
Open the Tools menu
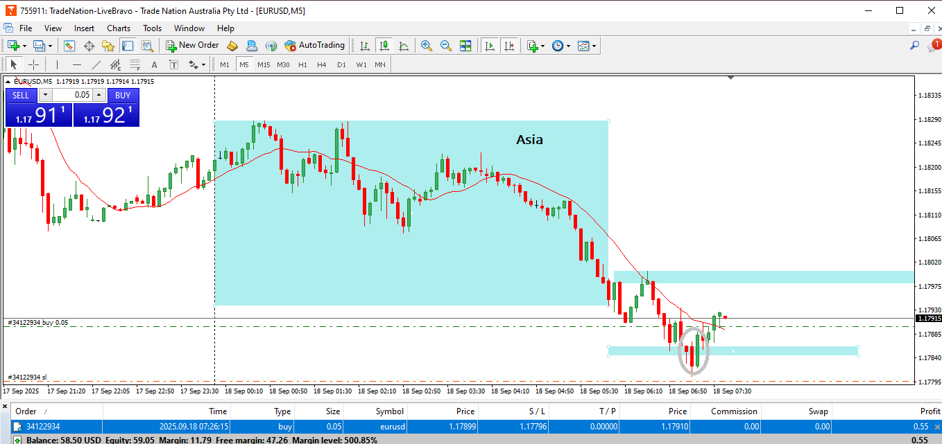152,28
